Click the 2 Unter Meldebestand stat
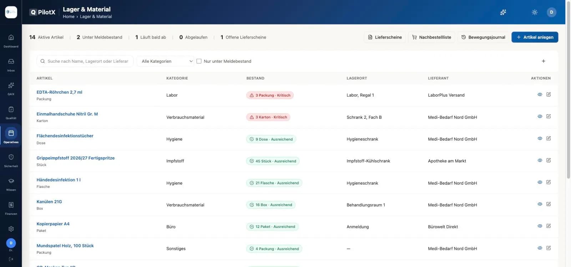The image size is (571, 267). click(99, 37)
